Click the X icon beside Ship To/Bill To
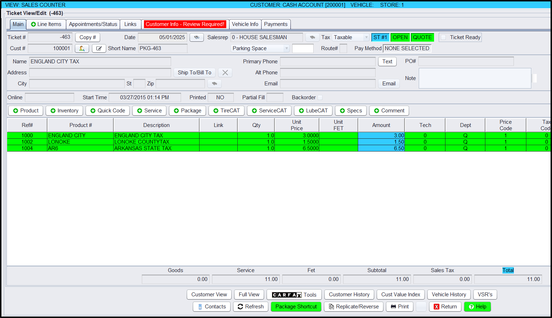The image size is (552, 318). click(x=225, y=73)
